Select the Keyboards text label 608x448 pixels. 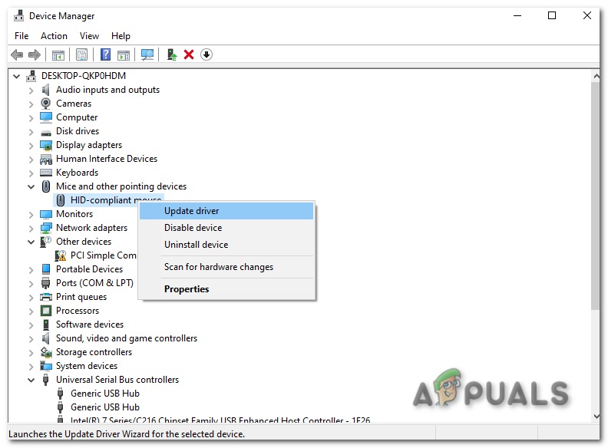pos(78,173)
